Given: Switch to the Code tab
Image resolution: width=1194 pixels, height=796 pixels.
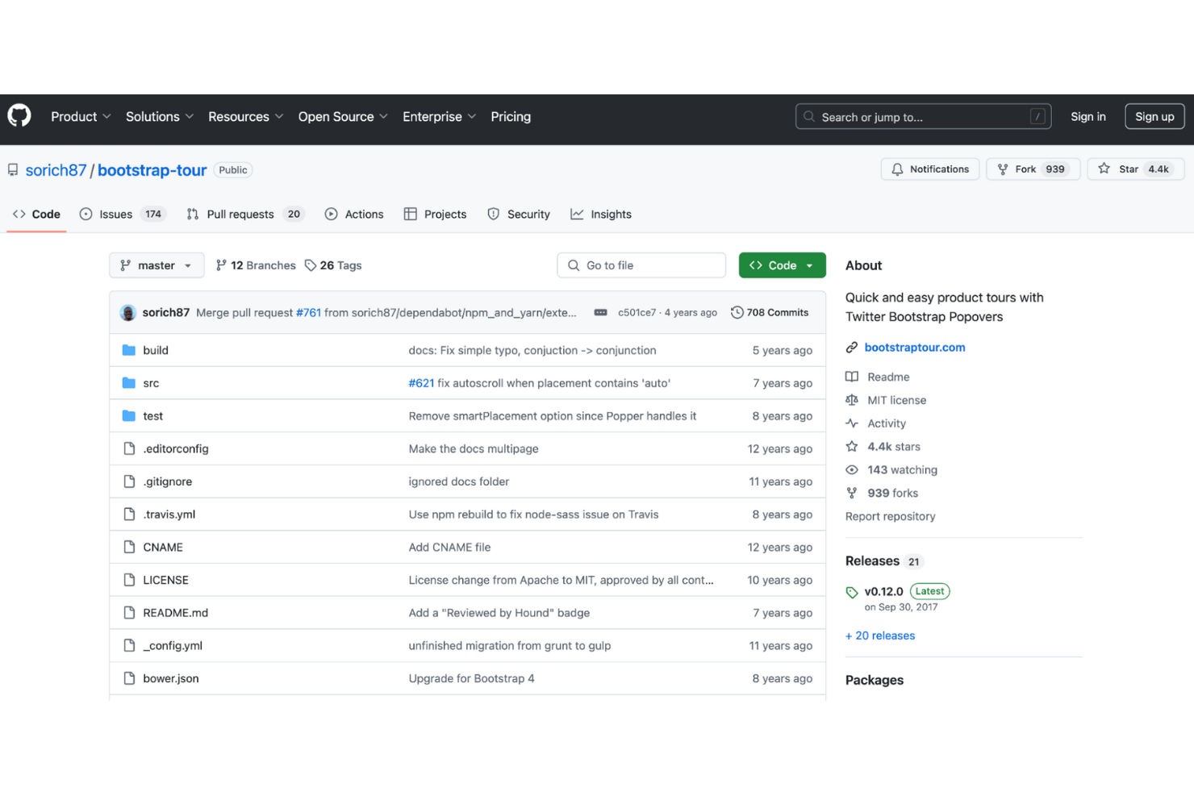Looking at the screenshot, I should tap(36, 215).
